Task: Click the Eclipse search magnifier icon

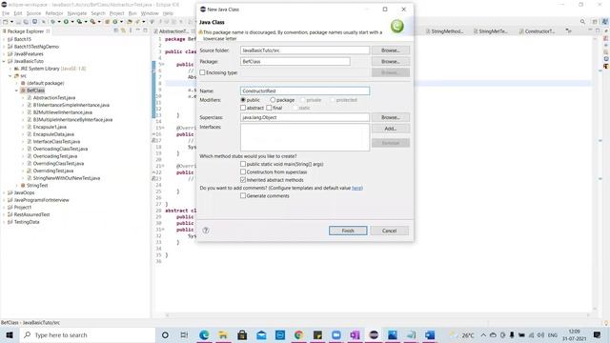Action: pos(582,22)
